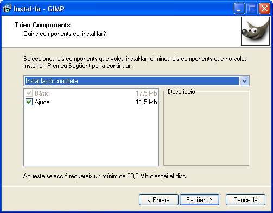Select the Bàsic list item label
The image size is (273, 213).
pyautogui.click(x=42, y=93)
